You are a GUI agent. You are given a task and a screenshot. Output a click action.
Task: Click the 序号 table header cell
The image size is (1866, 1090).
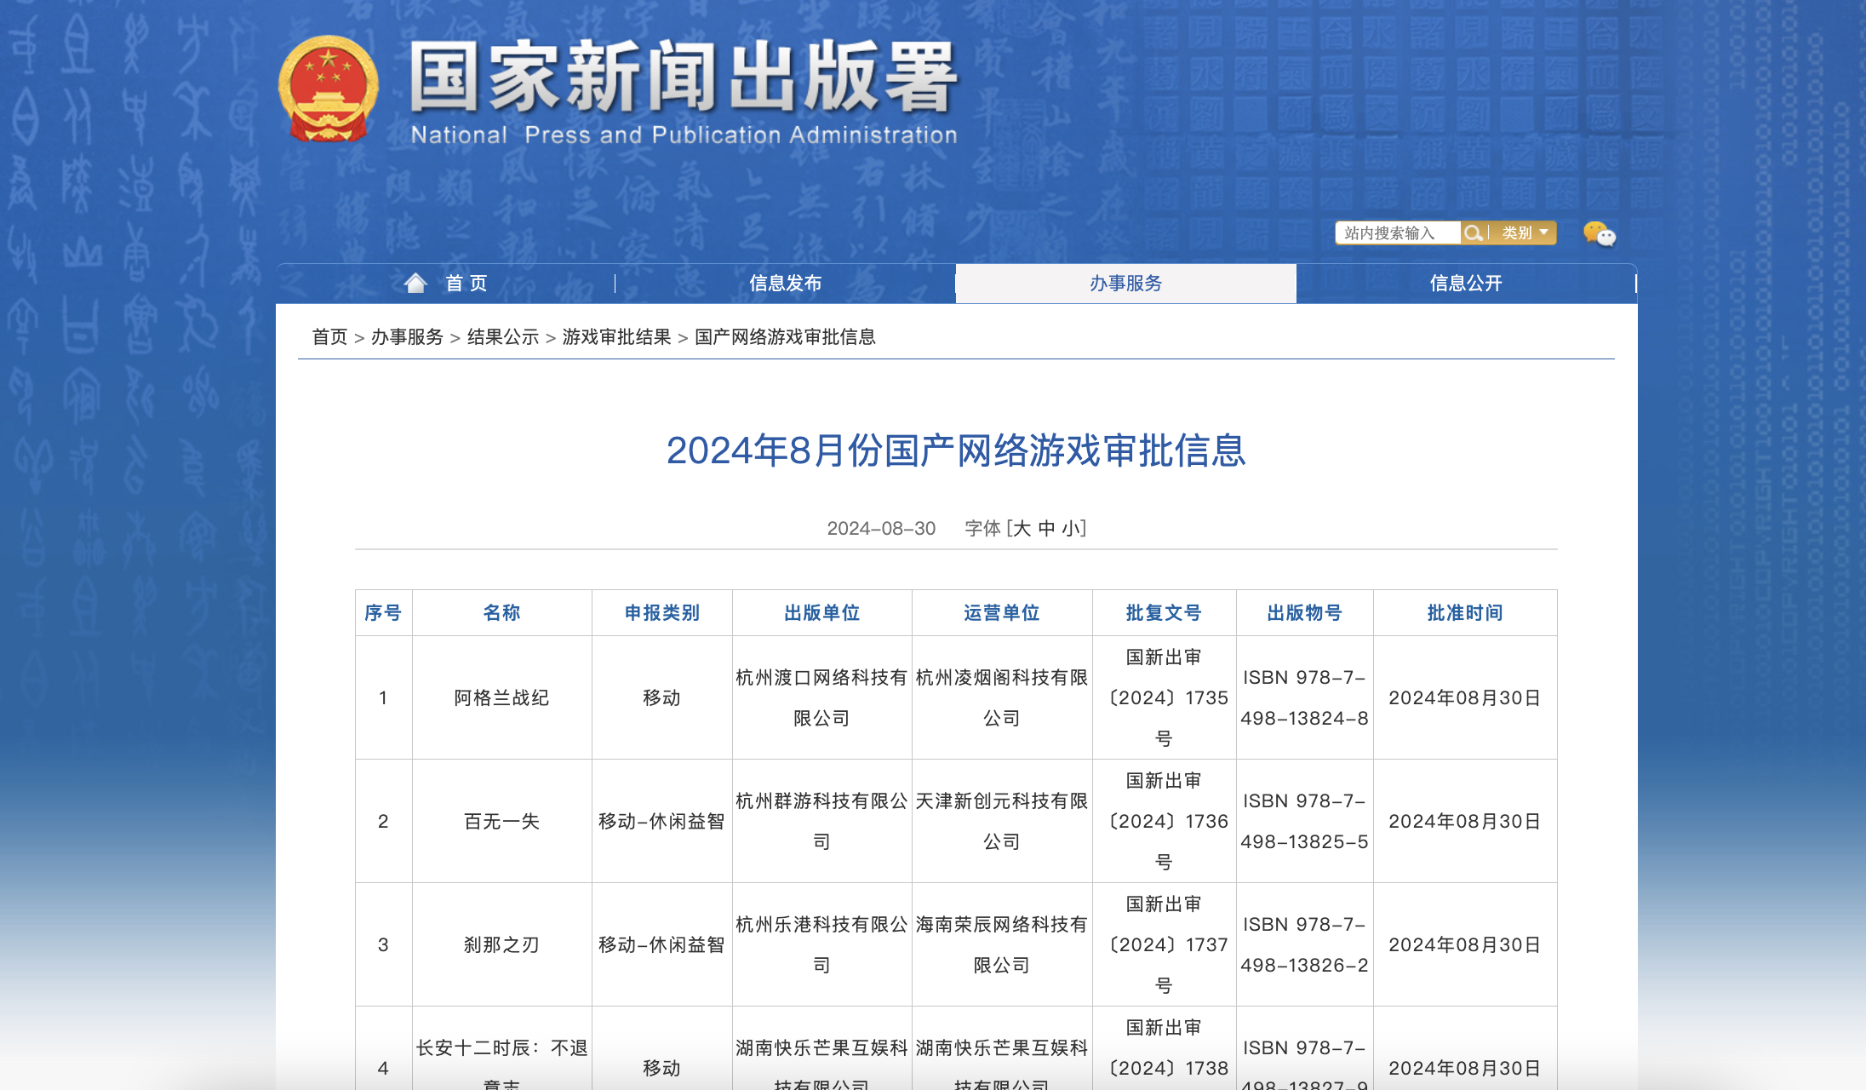[384, 612]
